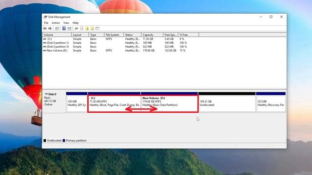Click the Disk 0 drive icon
The image size is (312, 175).
(46, 94)
